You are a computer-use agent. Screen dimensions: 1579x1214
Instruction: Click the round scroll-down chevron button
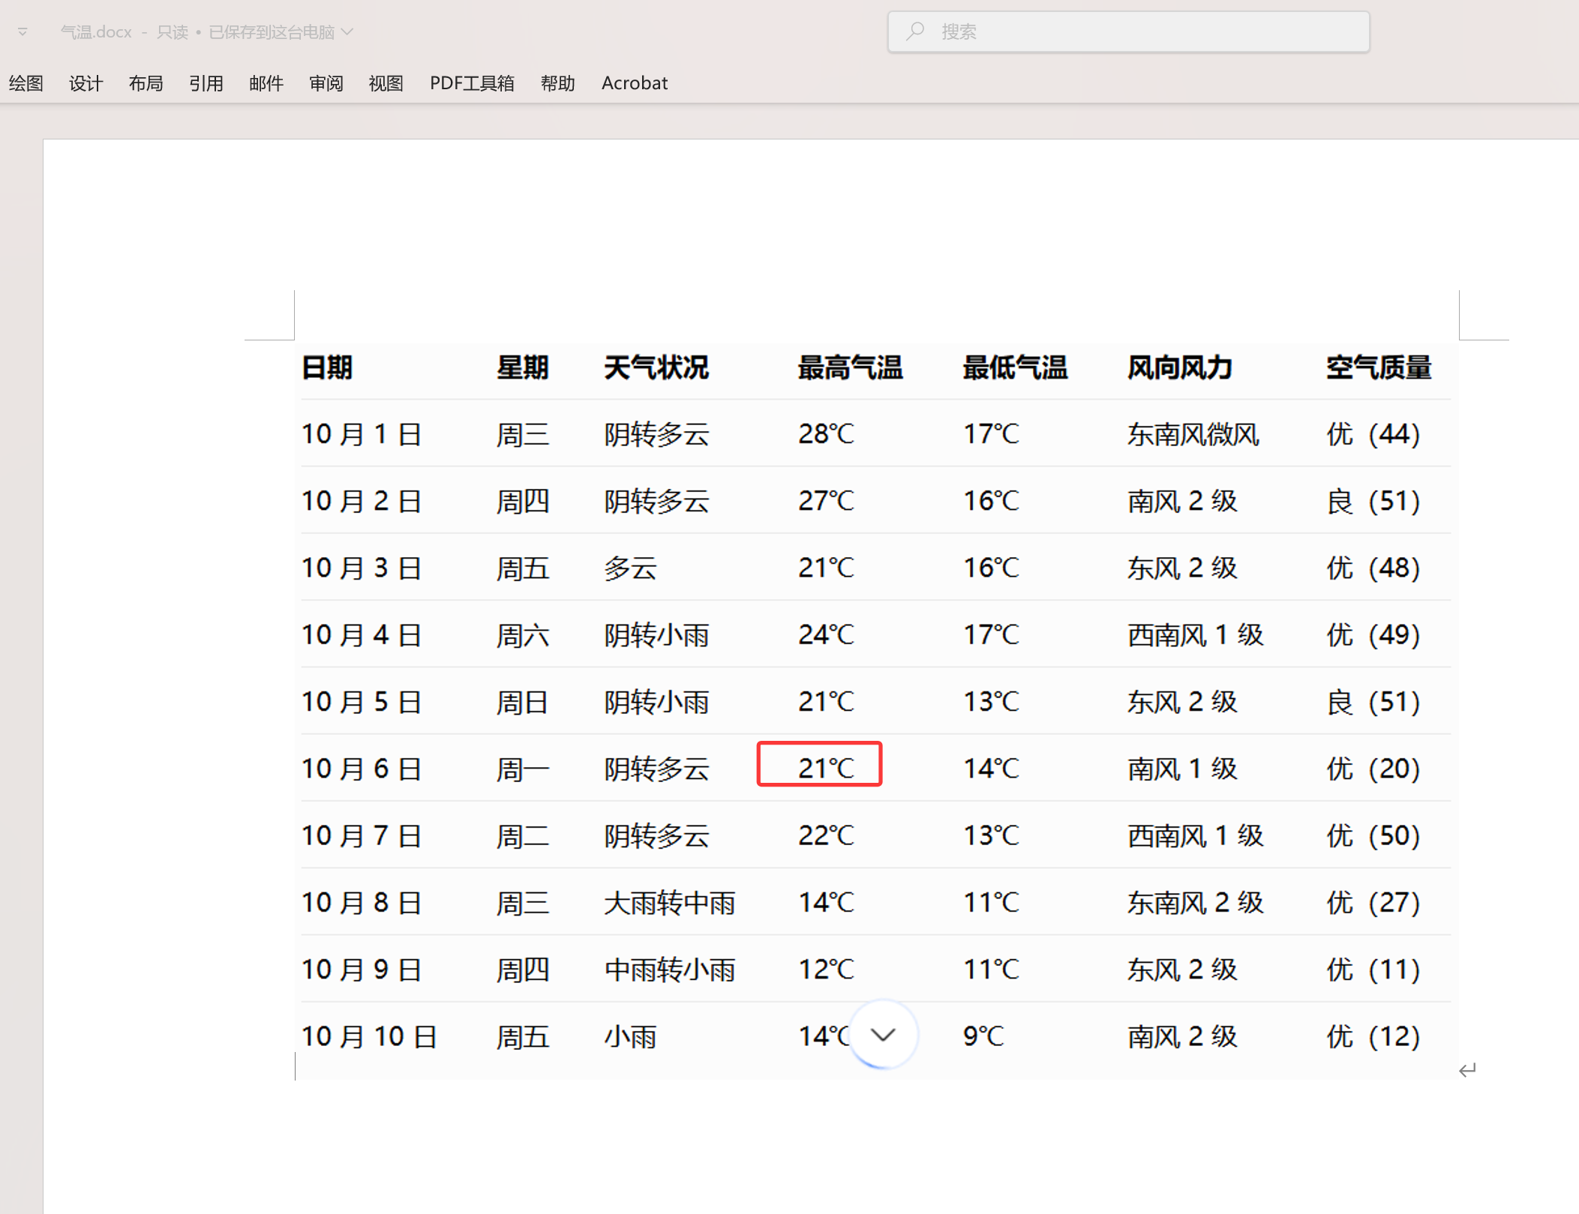coord(883,1035)
